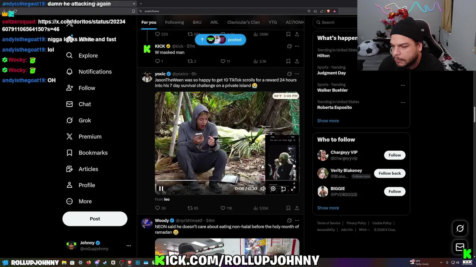Expand footer More options

click(364, 230)
